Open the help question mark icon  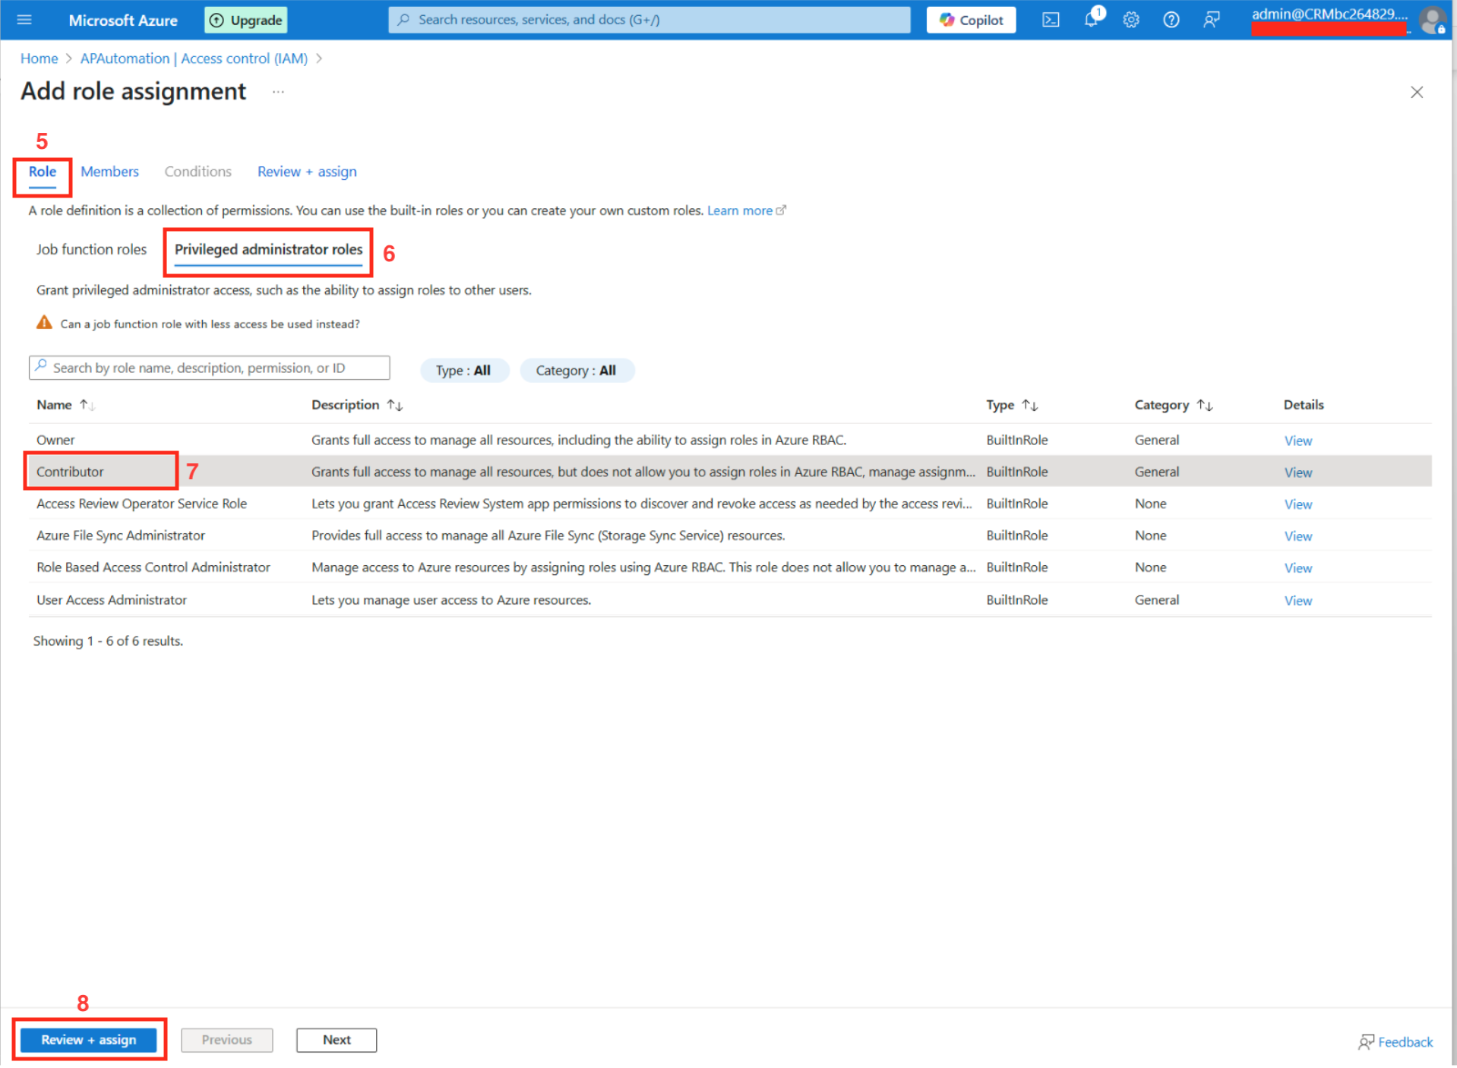pos(1171,20)
